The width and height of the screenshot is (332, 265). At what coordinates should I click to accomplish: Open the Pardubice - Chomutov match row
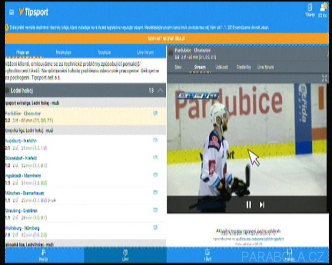pos(85,116)
